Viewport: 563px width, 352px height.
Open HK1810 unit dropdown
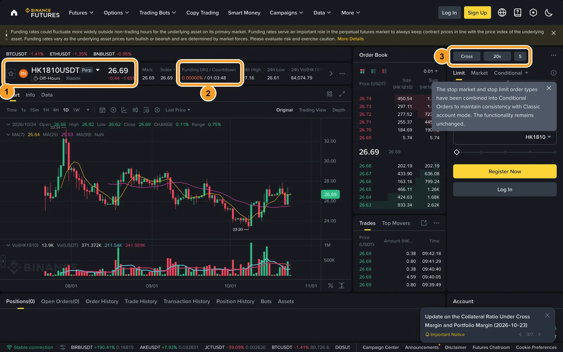pyautogui.click(x=538, y=137)
